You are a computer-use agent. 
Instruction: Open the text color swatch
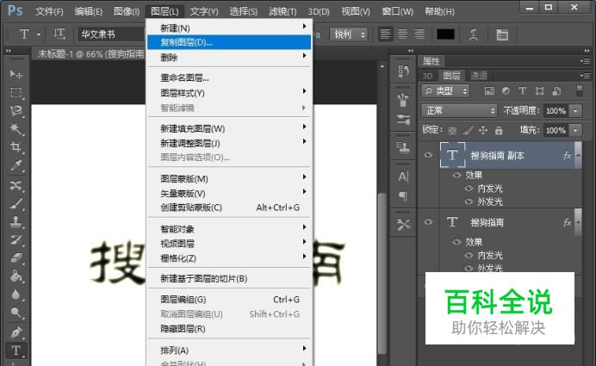(446, 34)
